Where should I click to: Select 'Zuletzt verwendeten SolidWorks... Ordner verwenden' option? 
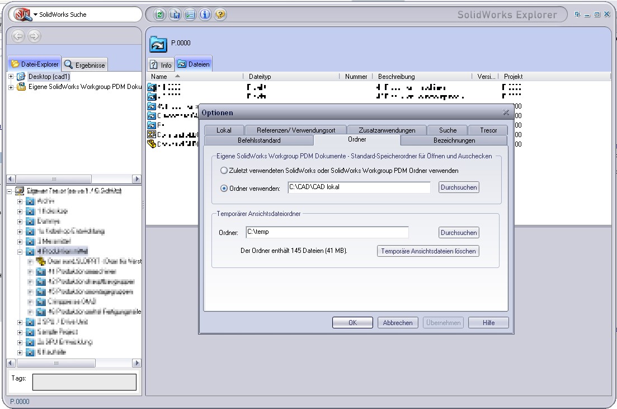224,171
